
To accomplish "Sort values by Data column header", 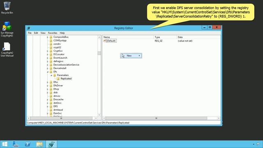I will pyautogui.click(x=198, y=37).
